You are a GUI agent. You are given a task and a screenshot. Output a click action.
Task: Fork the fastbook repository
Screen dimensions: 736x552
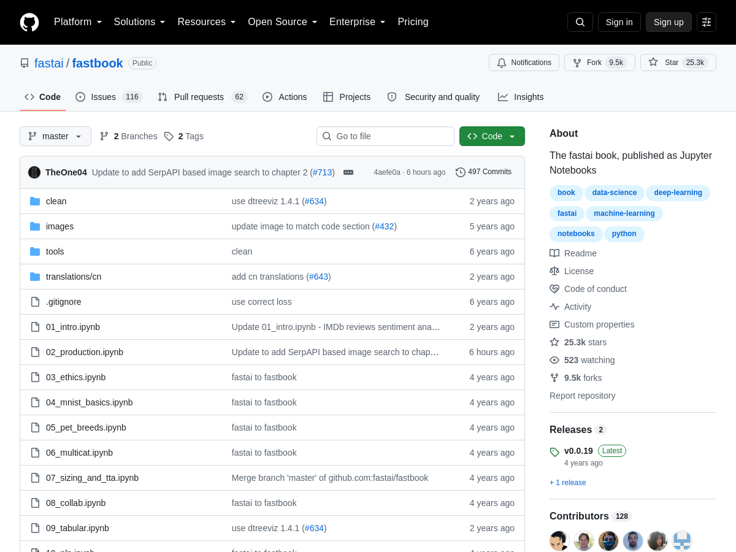coord(599,63)
